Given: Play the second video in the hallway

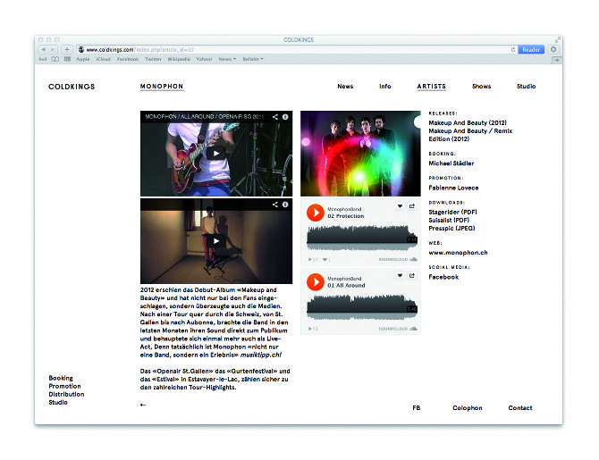Looking at the screenshot, I should click(215, 240).
